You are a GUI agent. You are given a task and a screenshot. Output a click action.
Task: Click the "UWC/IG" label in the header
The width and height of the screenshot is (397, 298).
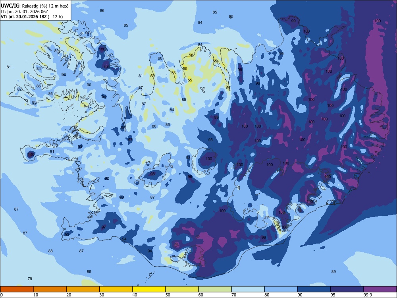point(10,6)
